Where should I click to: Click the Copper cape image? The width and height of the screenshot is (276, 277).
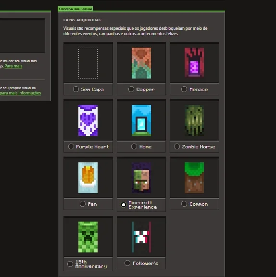point(141,63)
